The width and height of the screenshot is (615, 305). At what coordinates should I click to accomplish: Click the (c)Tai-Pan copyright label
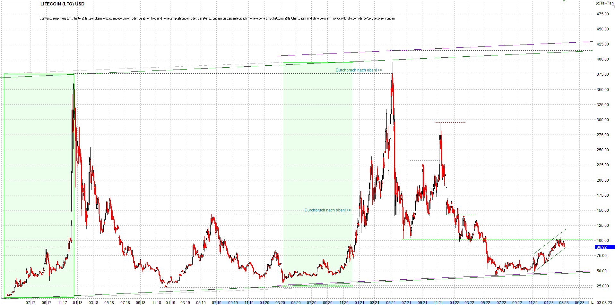click(x=605, y=3)
